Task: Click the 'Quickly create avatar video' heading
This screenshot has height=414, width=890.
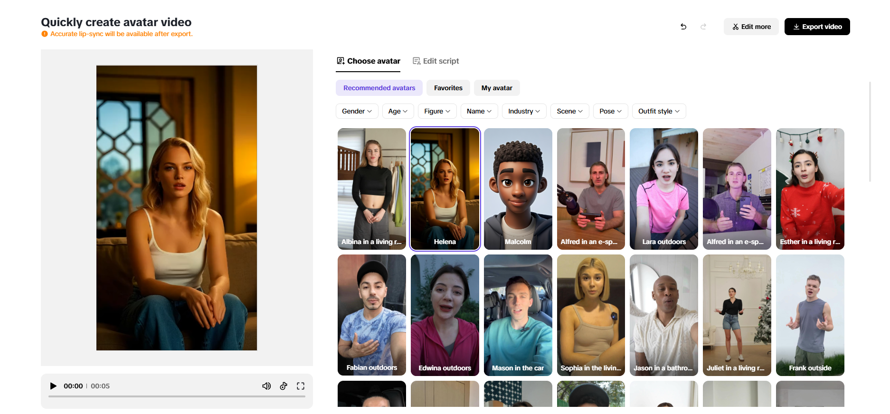Action: click(116, 22)
